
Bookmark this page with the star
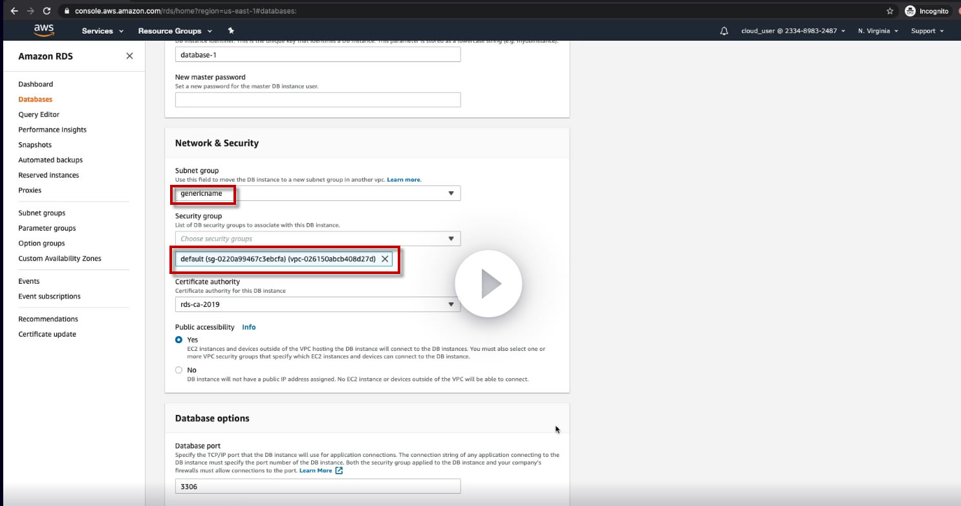click(891, 11)
